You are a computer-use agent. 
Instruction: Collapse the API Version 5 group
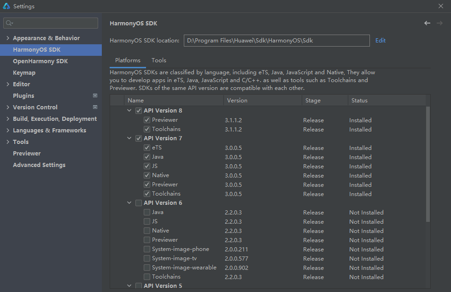point(129,286)
